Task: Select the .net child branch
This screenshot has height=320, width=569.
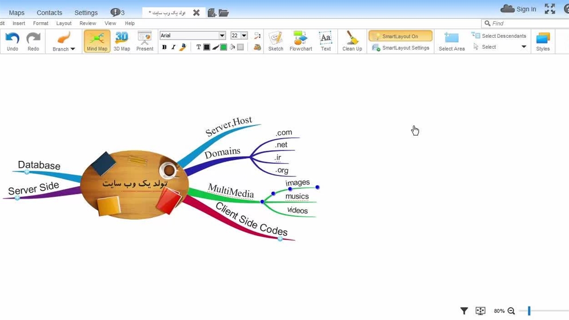Action: pyautogui.click(x=281, y=145)
